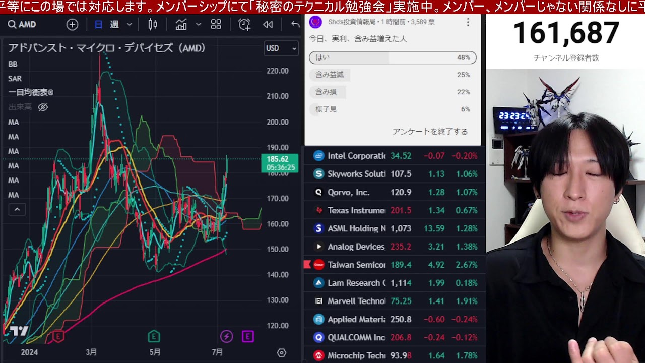Create an alert with the alarm clock icon
The image size is (645, 363).
(244, 24)
